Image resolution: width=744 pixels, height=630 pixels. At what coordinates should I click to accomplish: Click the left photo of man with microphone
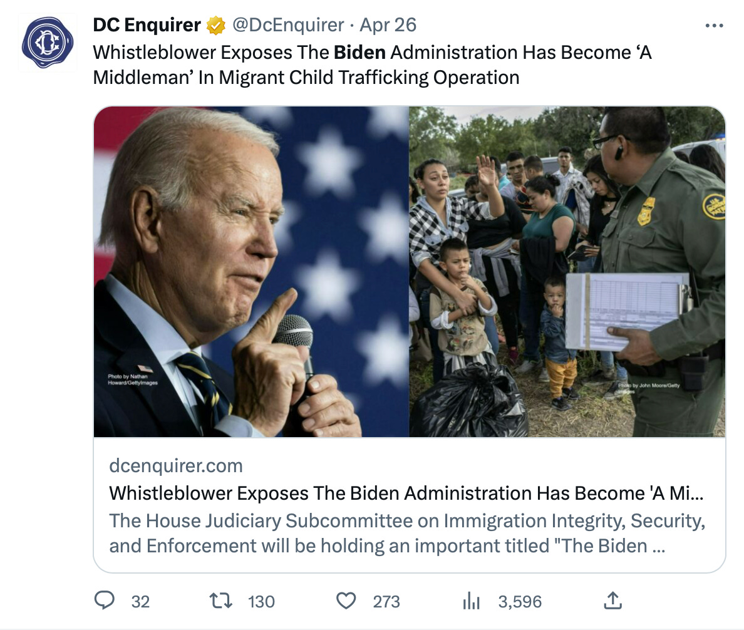251,271
